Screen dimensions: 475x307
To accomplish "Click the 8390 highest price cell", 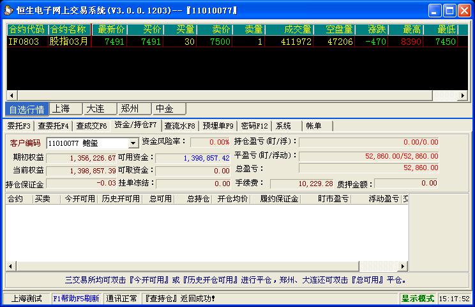I will coord(407,42).
